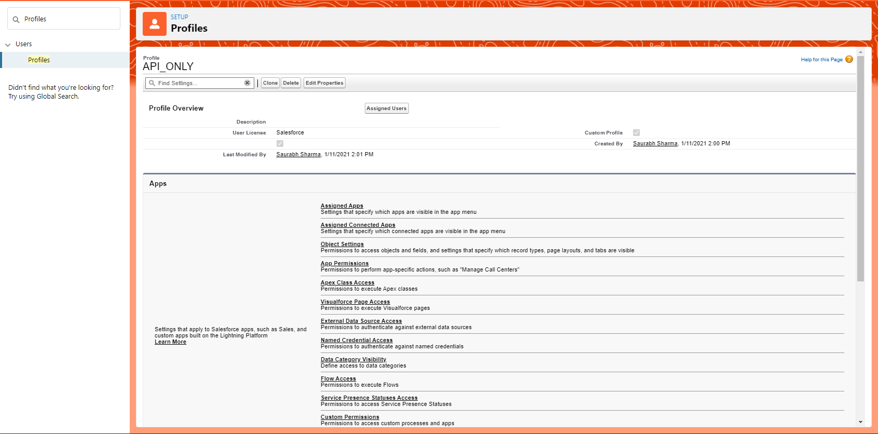Open the help question mark icon
Image resolution: width=878 pixels, height=434 pixels.
click(849, 59)
